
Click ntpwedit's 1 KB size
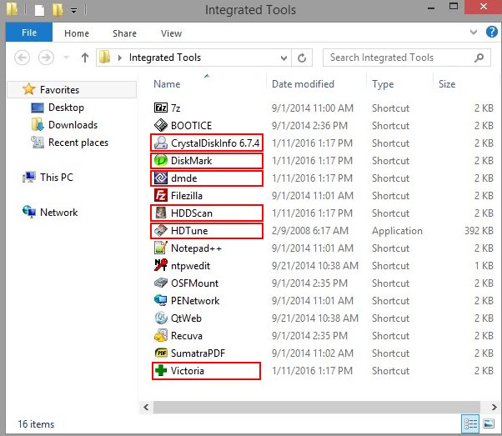(484, 266)
